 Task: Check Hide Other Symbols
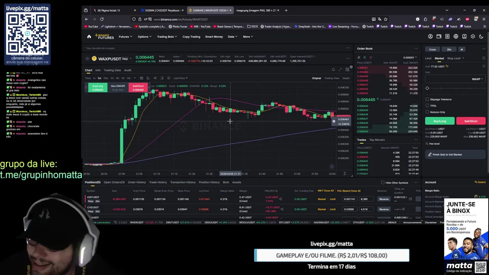[383, 183]
